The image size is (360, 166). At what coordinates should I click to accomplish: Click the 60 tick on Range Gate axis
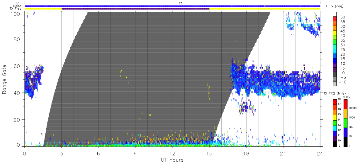[17, 66]
